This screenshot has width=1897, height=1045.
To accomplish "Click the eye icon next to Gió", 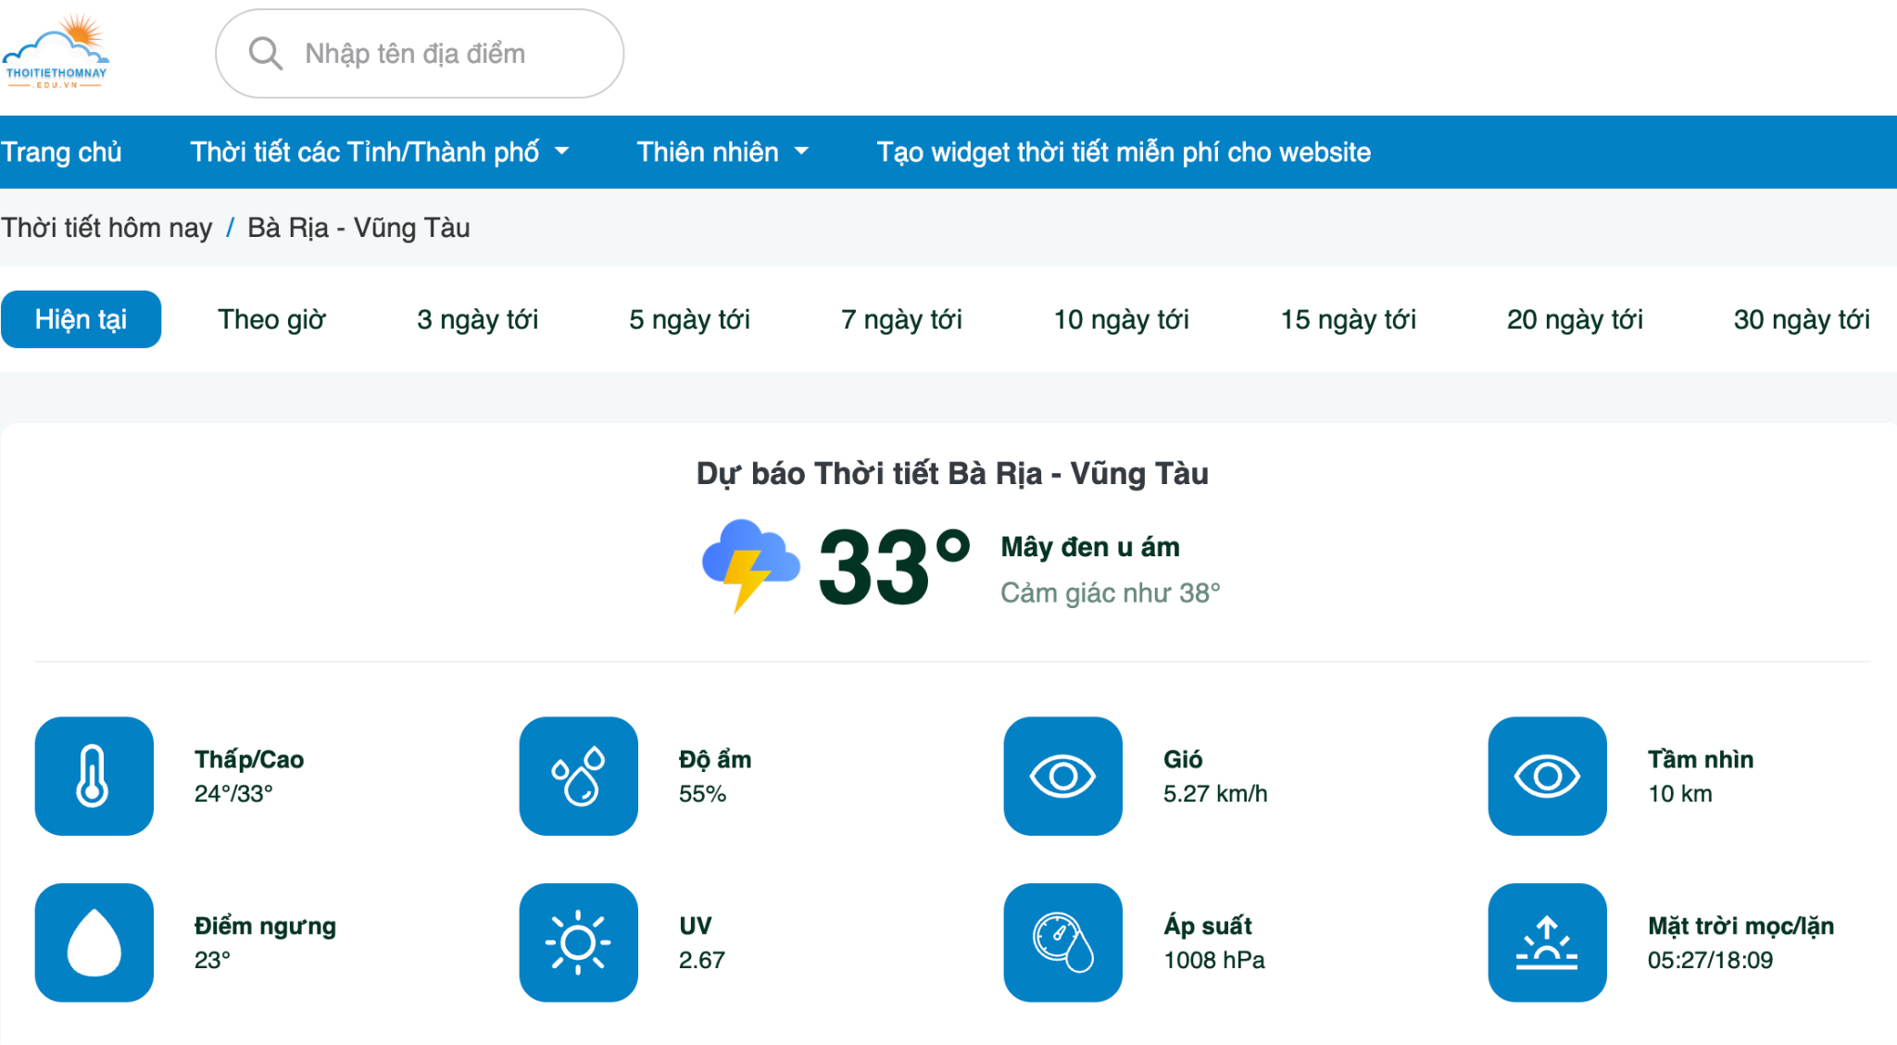I will point(1062,776).
